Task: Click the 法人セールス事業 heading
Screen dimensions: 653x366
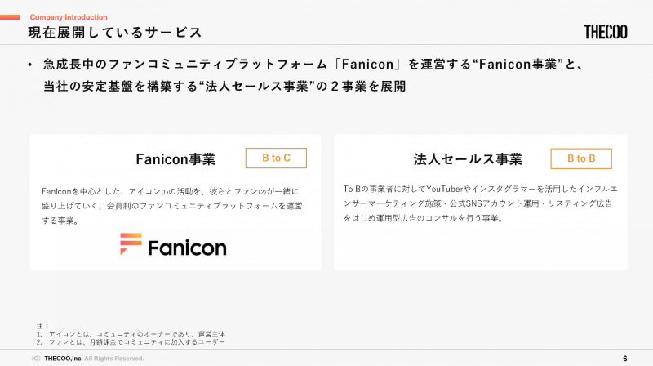Action: click(x=468, y=158)
